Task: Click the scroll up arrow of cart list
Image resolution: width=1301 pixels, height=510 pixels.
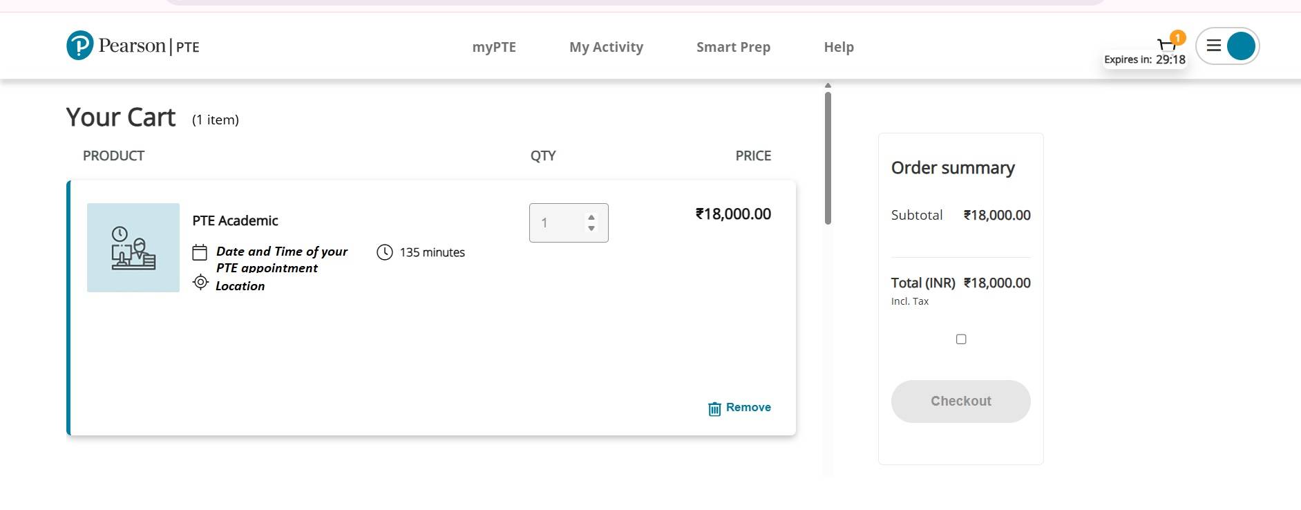Action: coord(828,86)
